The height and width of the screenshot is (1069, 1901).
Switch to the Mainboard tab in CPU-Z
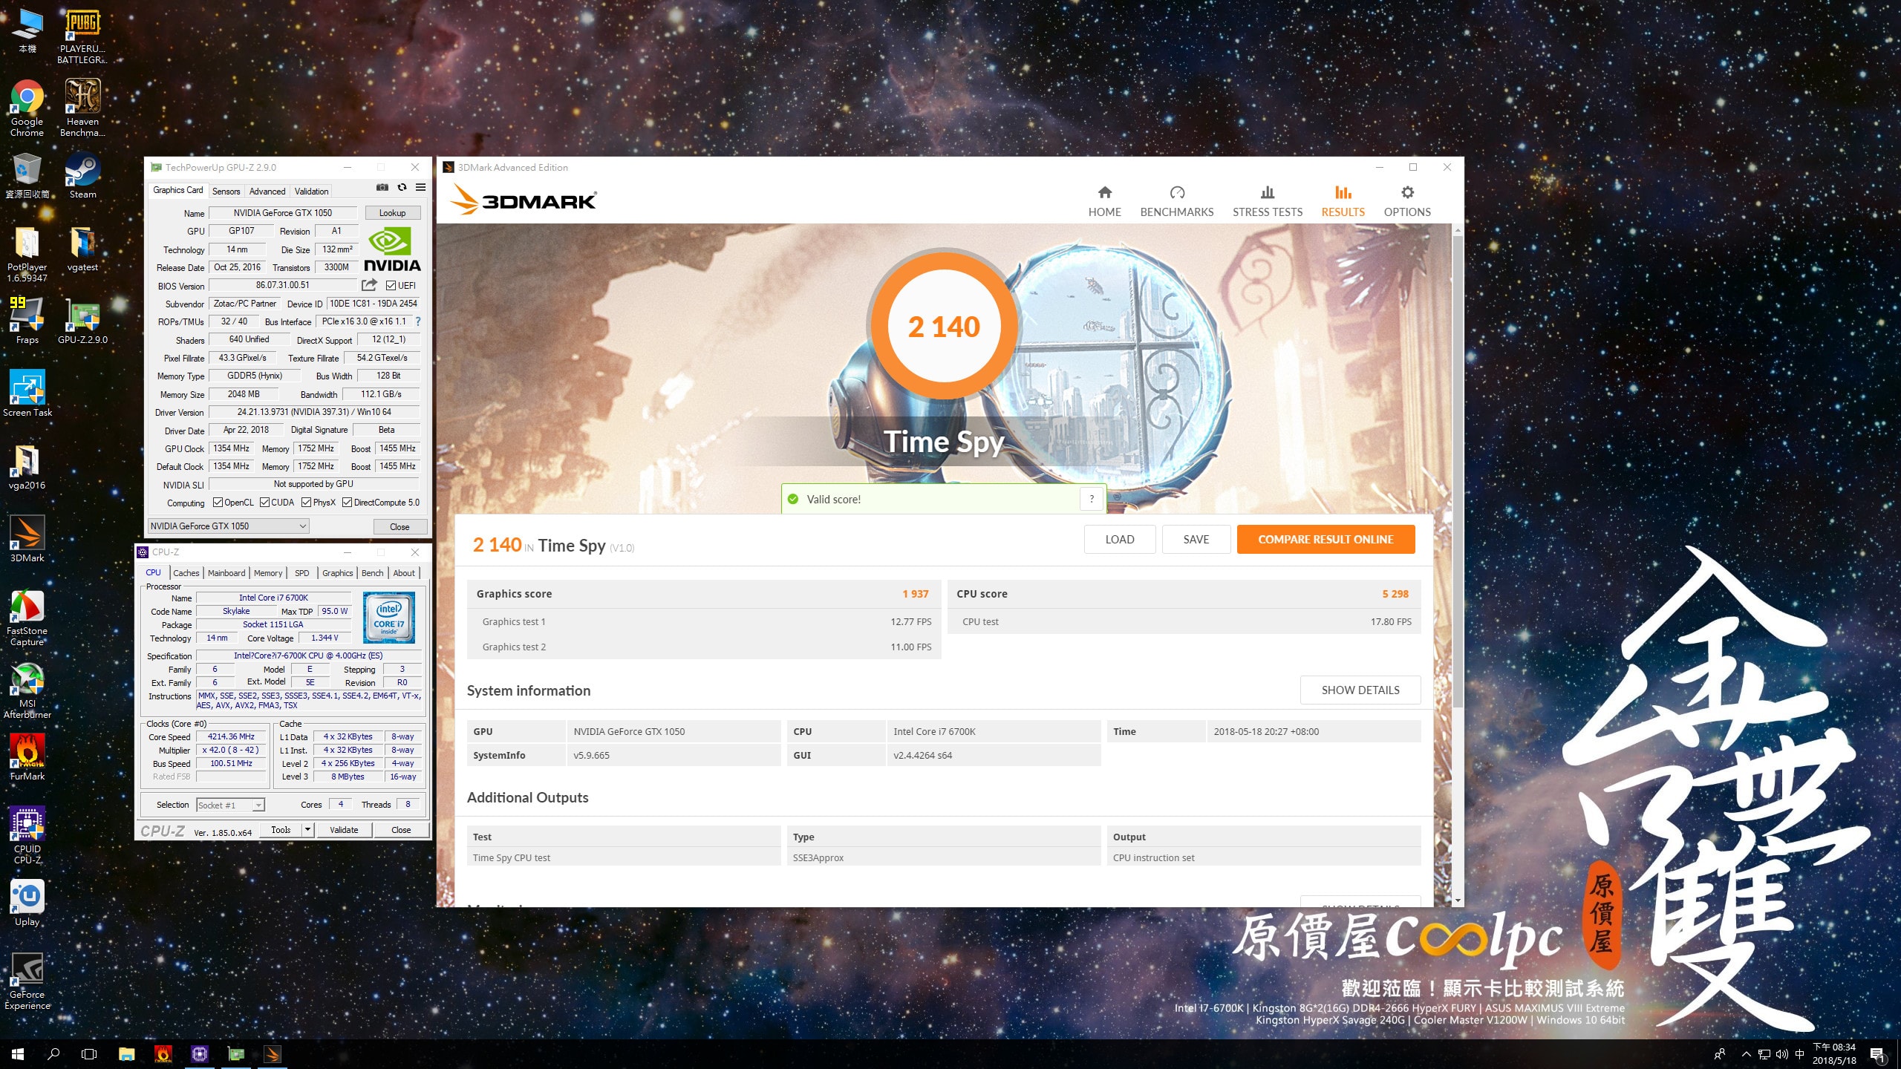pos(226,573)
